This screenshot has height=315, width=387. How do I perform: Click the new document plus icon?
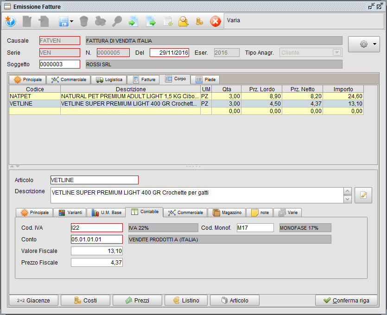44,21
